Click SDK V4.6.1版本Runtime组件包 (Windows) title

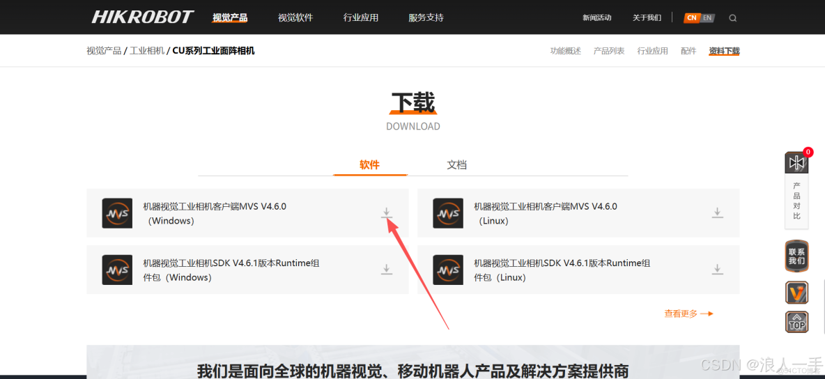[x=231, y=270]
